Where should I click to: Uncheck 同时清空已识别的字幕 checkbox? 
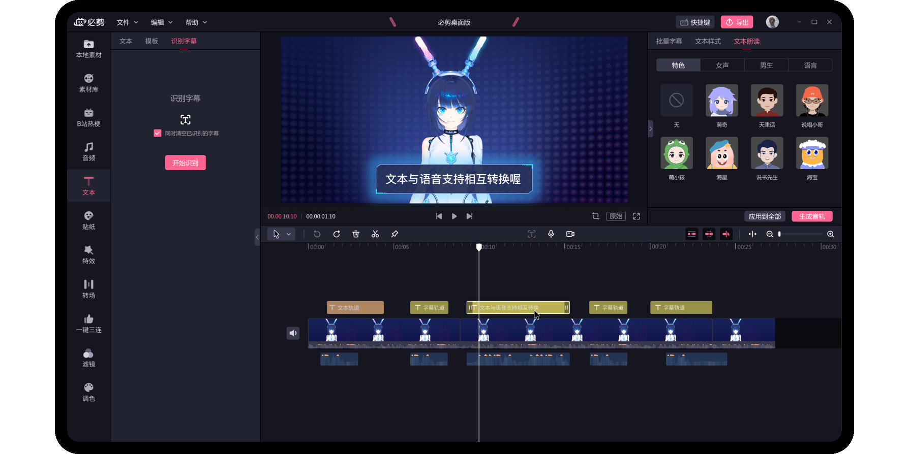click(x=158, y=133)
